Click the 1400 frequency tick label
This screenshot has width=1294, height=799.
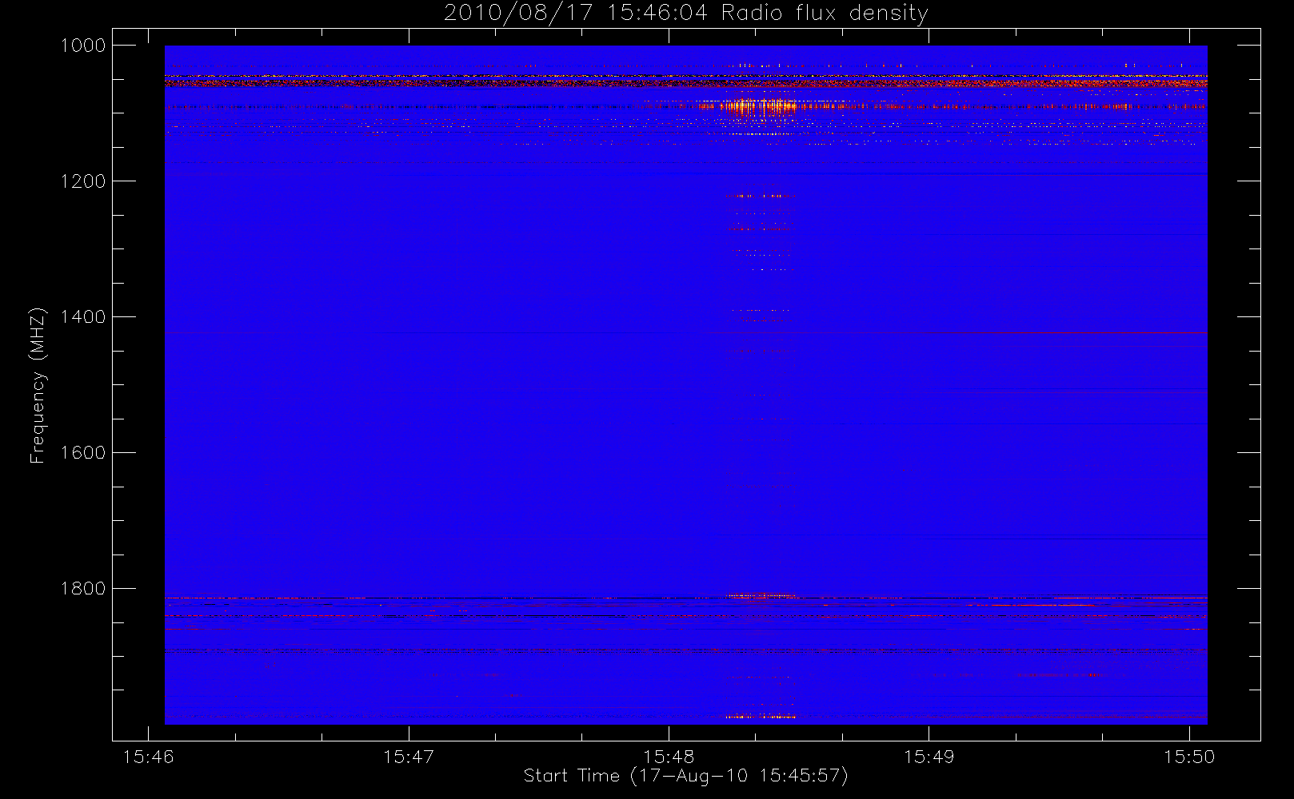(83, 317)
